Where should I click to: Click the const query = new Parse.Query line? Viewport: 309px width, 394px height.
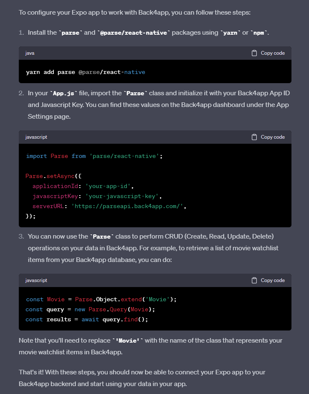[90, 309]
